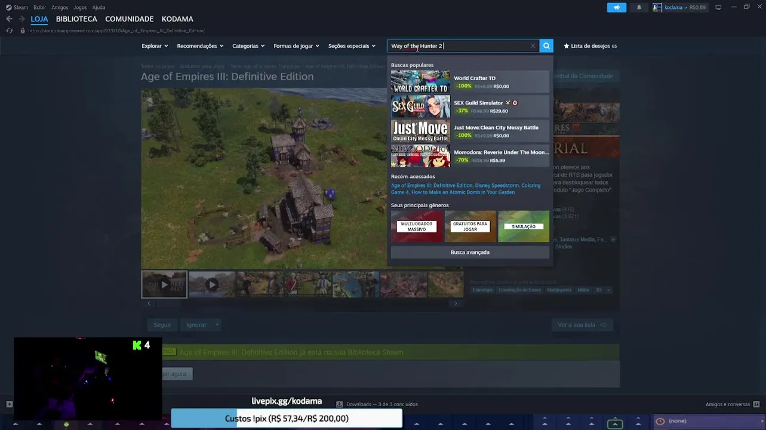
Task: Switch to the BIBLIOTECA tab
Action: click(76, 19)
